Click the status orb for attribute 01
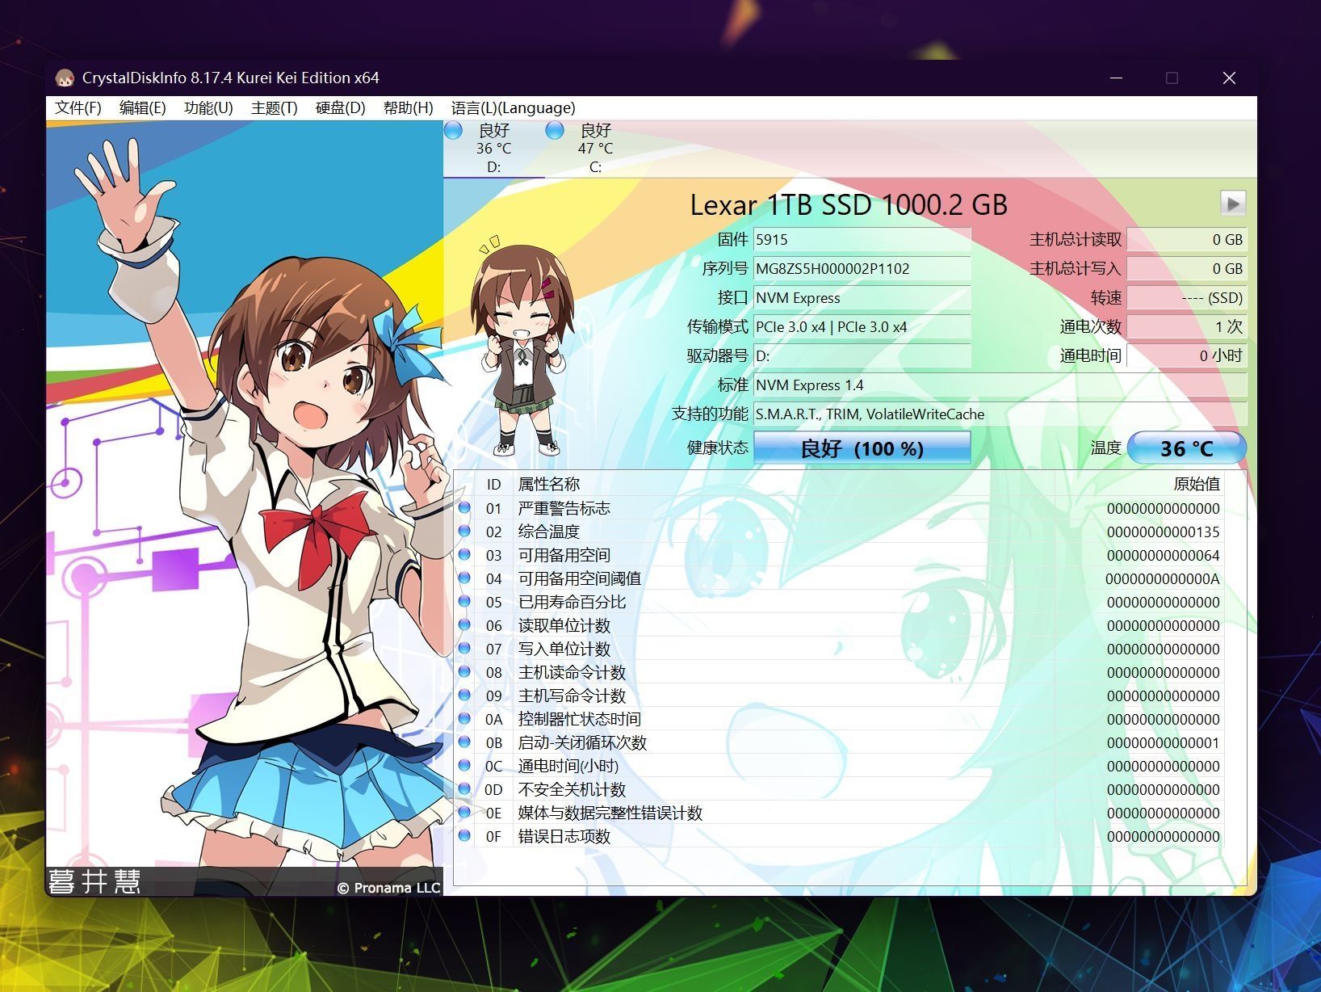 tap(464, 508)
